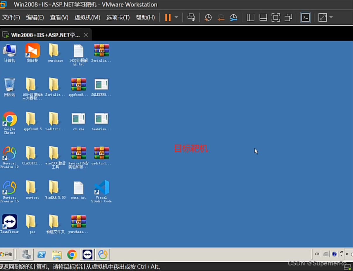Close the Win2008+IIS+ASP.NET tab

click(86, 35)
